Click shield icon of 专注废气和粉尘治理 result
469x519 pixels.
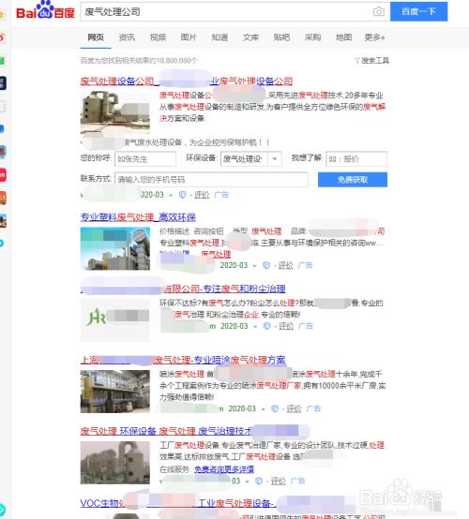266,326
